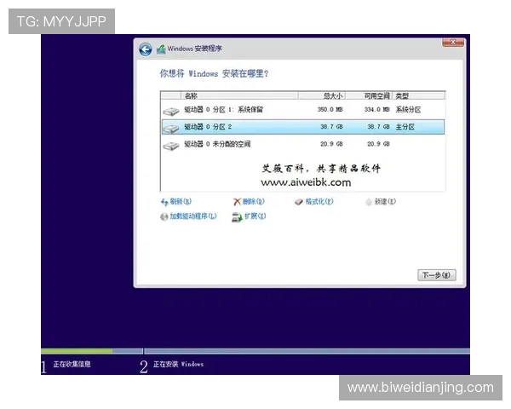Click drive icon of 驱动器 0 分区 2 row
Viewport: 511px width, 409px height.
click(171, 128)
